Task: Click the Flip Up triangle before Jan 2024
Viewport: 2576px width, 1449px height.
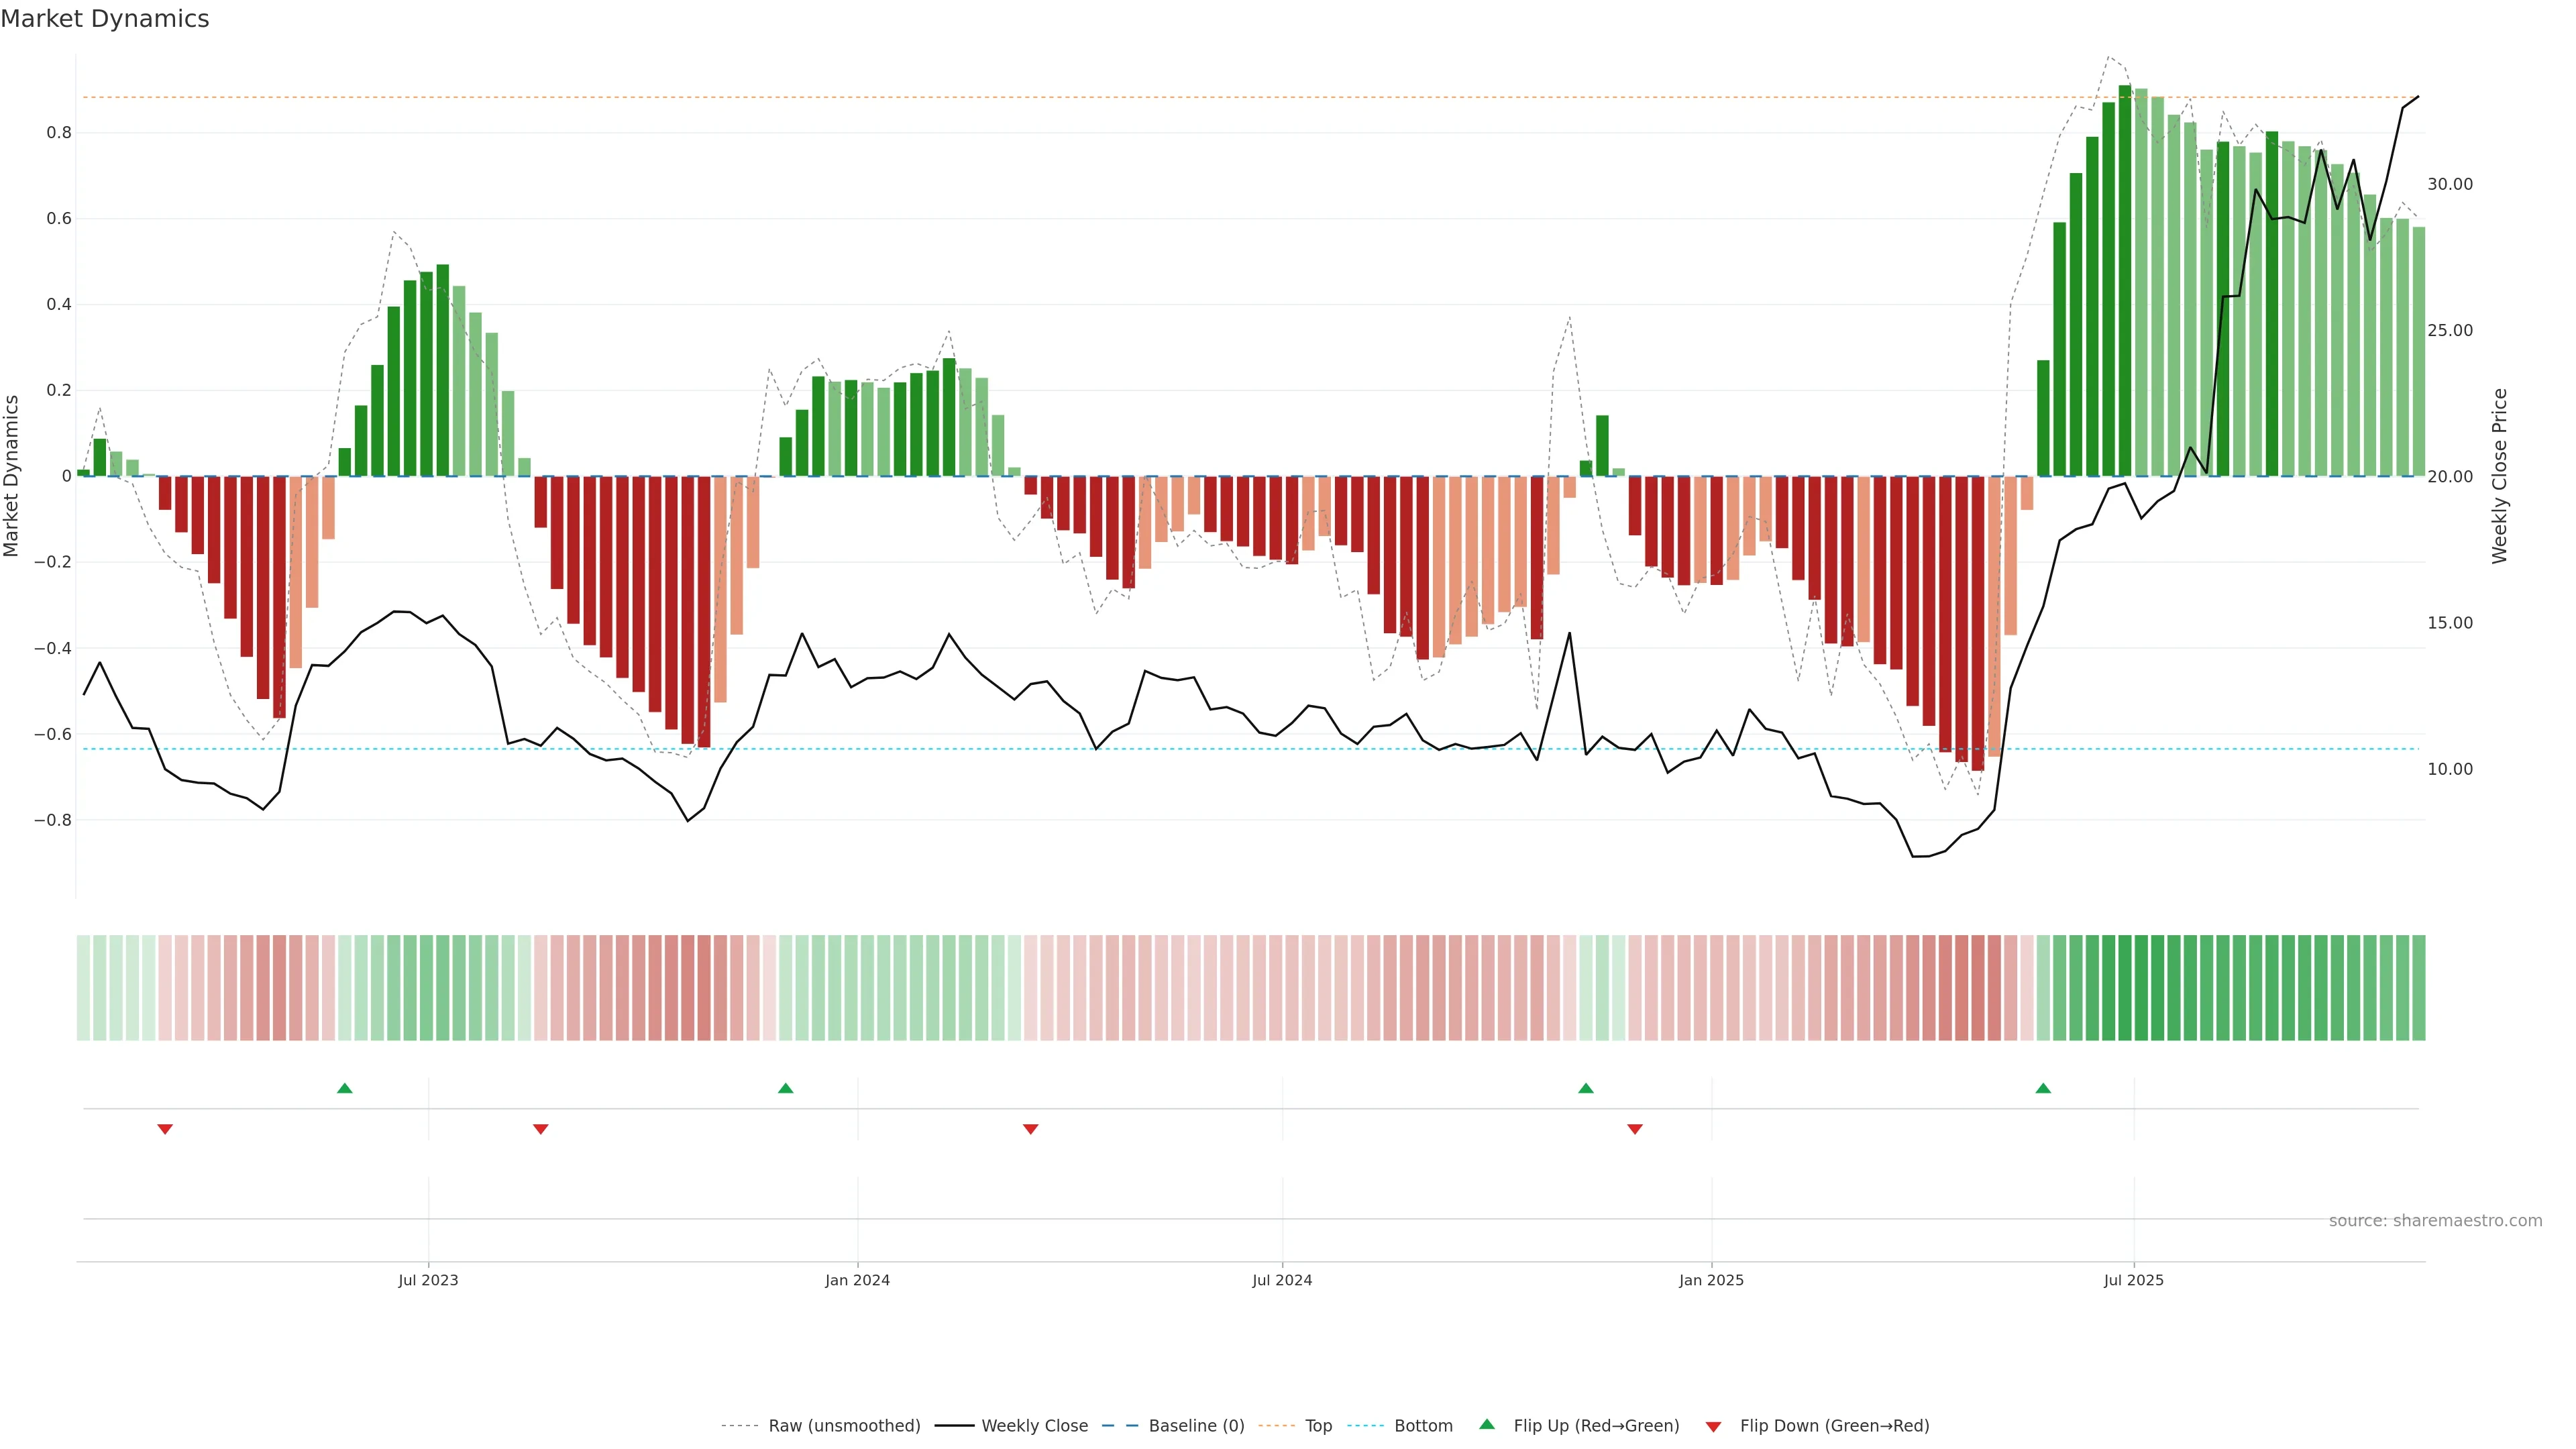Action: pos(786,1088)
